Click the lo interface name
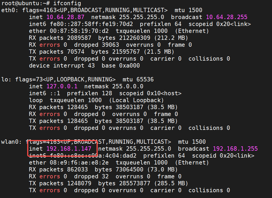Viewport: 272px width, 198px height. pyautogui.click(x=5, y=79)
